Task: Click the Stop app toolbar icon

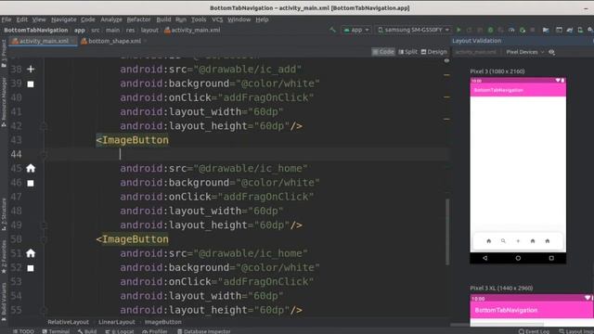Action: pyautogui.click(x=533, y=30)
